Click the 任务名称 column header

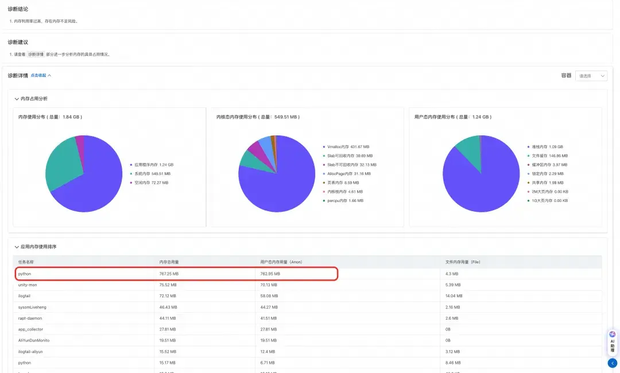coord(26,262)
